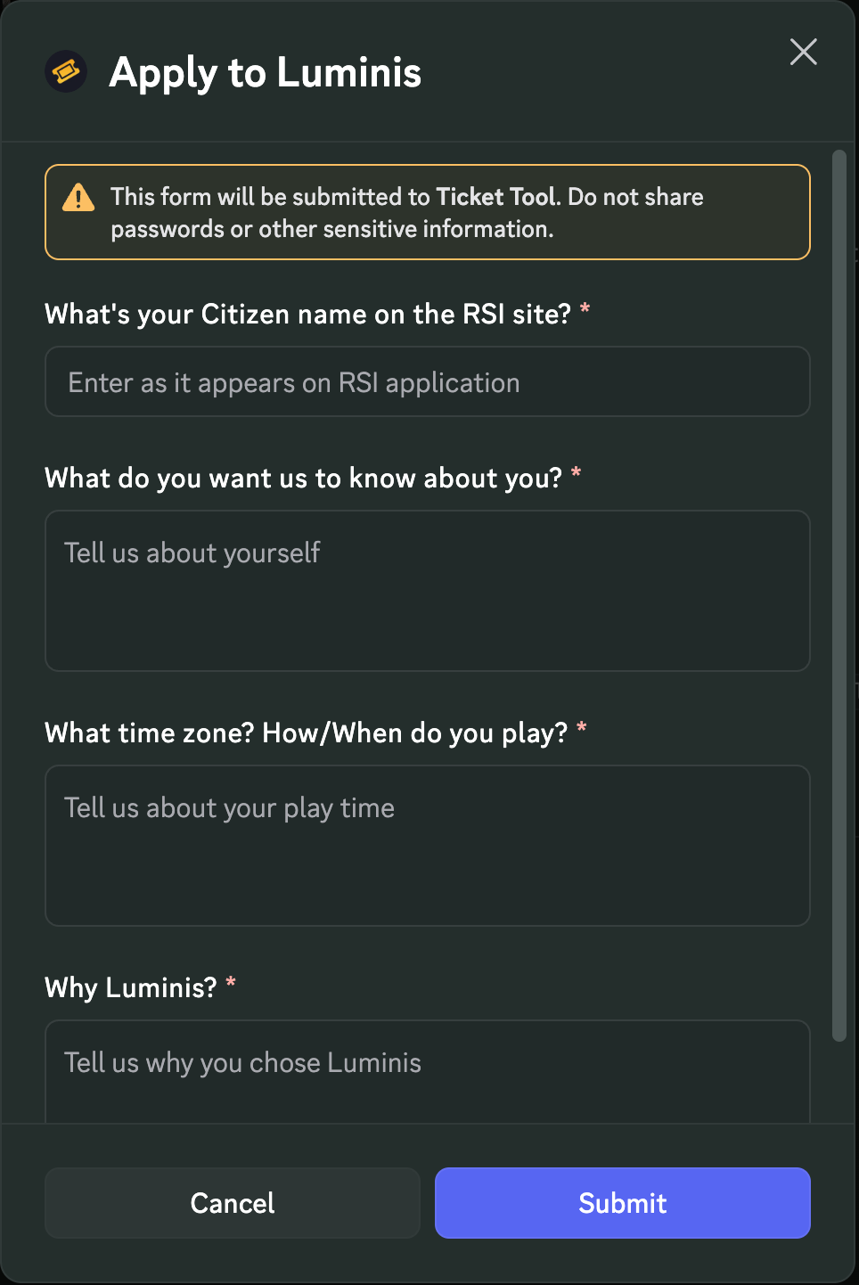Click the required asterisk after 'about you' question
Screen dimensions: 859x1285
pyautogui.click(x=577, y=474)
